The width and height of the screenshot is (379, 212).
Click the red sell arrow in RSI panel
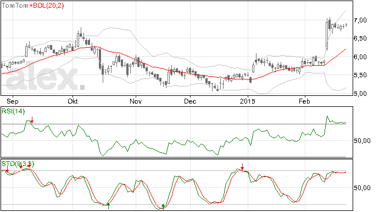(x=32, y=119)
